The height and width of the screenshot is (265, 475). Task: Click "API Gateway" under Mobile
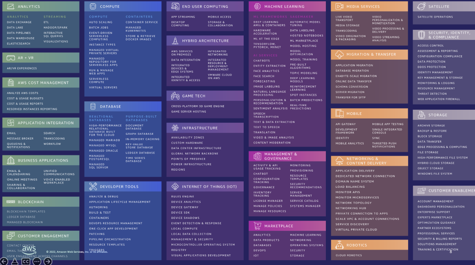[346, 124]
